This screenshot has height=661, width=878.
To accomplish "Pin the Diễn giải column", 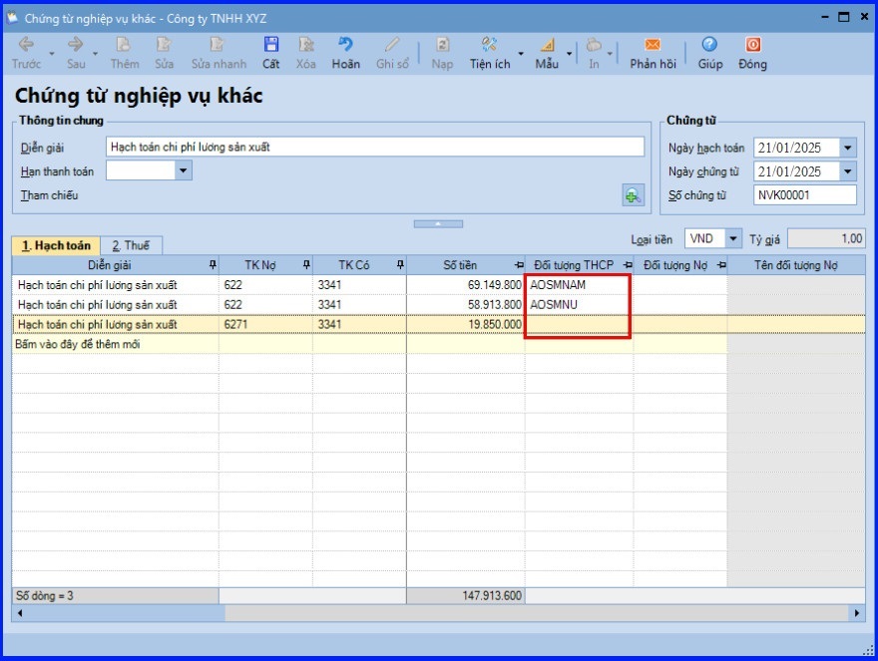I will click(211, 265).
